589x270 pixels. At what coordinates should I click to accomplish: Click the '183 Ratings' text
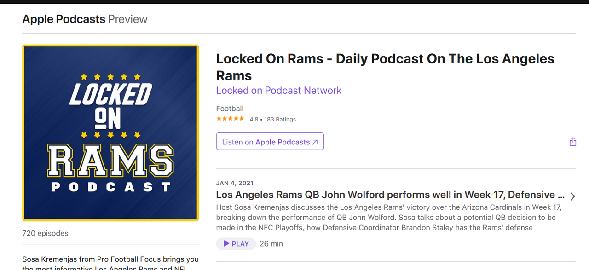coord(280,119)
